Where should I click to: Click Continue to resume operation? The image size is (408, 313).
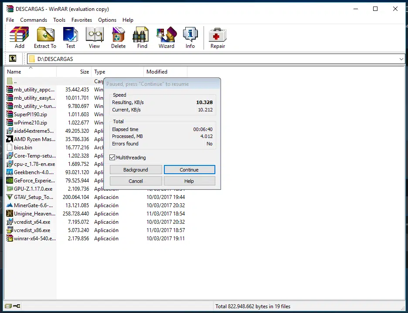(190, 170)
